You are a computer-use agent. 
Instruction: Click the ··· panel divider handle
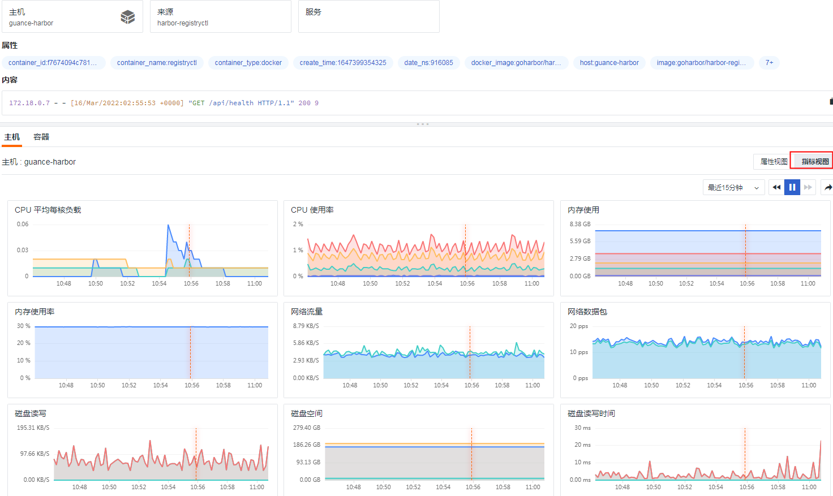(x=423, y=124)
